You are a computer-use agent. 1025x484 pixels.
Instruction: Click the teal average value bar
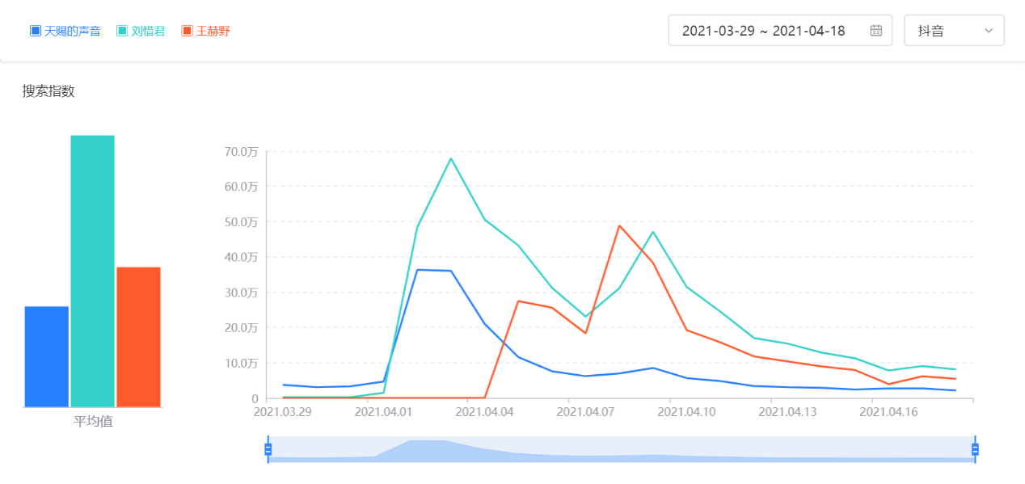(92, 271)
